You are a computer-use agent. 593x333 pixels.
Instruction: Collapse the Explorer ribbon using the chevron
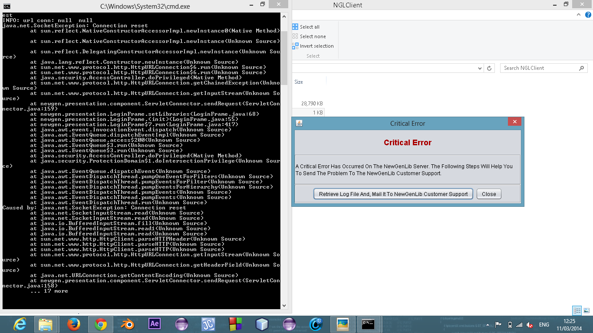[x=579, y=14]
